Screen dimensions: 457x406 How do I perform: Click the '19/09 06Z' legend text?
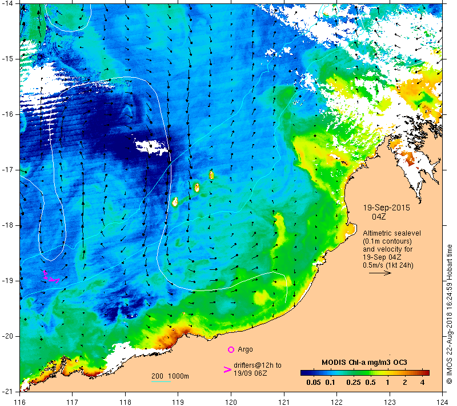(x=250, y=373)
